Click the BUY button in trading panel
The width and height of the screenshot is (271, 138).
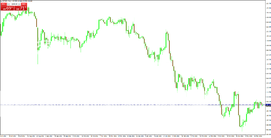pyautogui.click(x=24, y=4)
